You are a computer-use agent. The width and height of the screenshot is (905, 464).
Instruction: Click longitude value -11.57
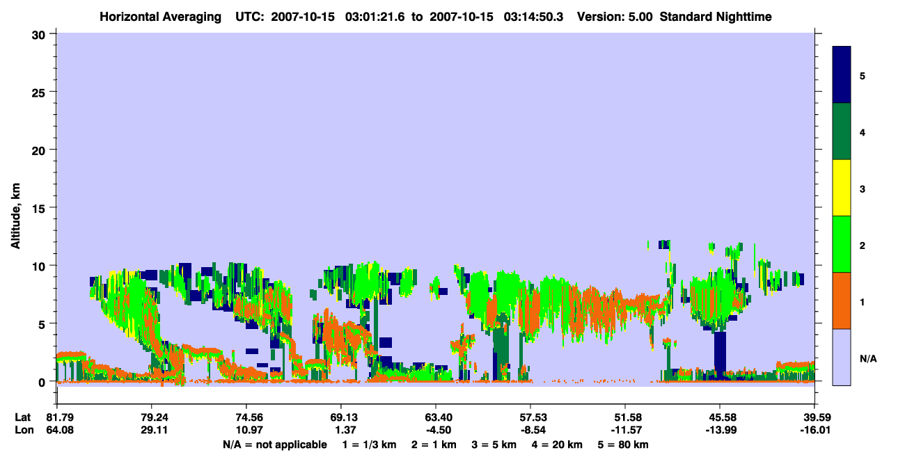click(625, 430)
